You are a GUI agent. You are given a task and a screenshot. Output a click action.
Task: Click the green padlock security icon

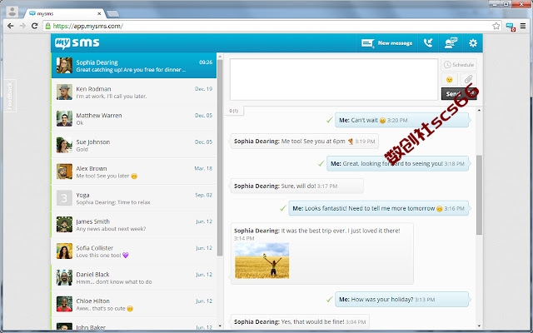click(48, 26)
